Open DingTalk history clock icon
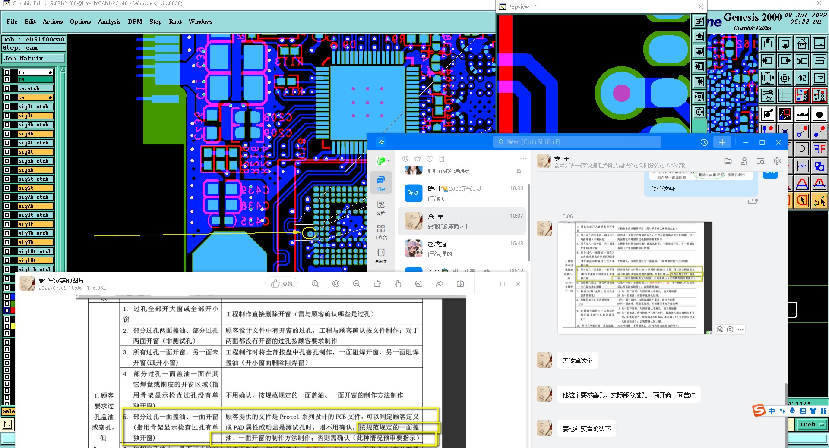The height and width of the screenshot is (448, 829). [704, 142]
